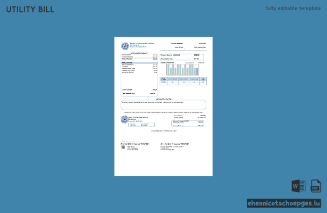The image size is (327, 213).
Task: Click the water authority logo on bill header
Action: point(125,46)
